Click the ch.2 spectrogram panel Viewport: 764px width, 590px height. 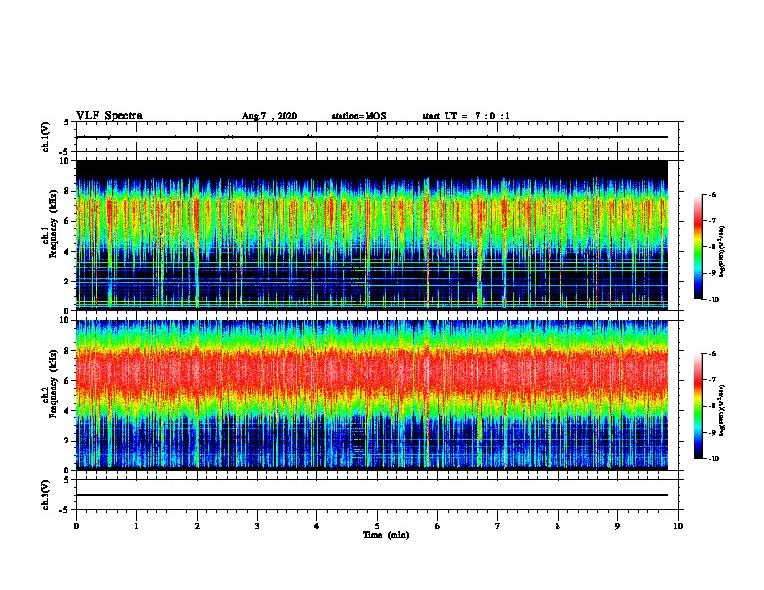[372, 395]
